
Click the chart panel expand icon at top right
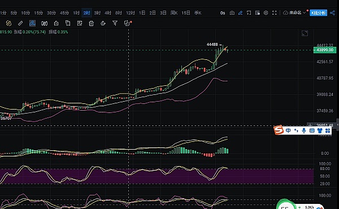tap(305, 33)
